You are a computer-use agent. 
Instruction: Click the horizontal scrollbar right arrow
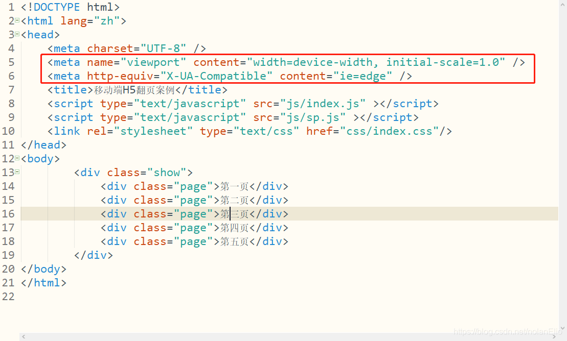[x=554, y=337]
